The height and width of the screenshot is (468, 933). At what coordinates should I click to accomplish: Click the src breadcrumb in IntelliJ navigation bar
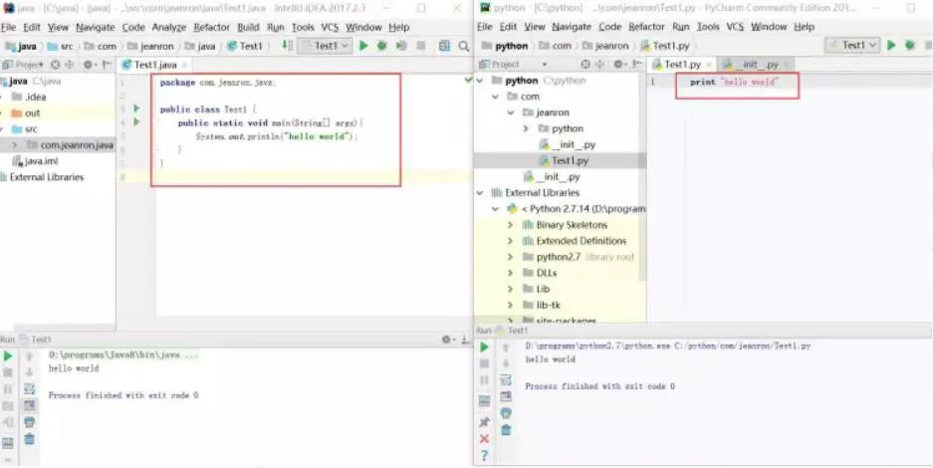point(68,46)
